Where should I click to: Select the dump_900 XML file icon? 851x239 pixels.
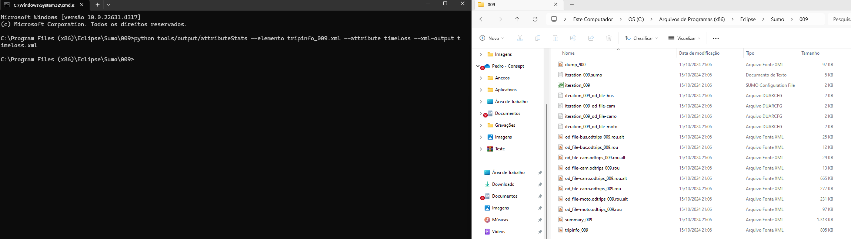(561, 64)
